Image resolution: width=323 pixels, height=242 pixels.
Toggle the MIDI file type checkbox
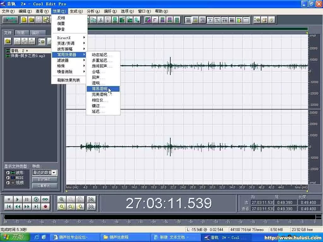tap(8, 178)
